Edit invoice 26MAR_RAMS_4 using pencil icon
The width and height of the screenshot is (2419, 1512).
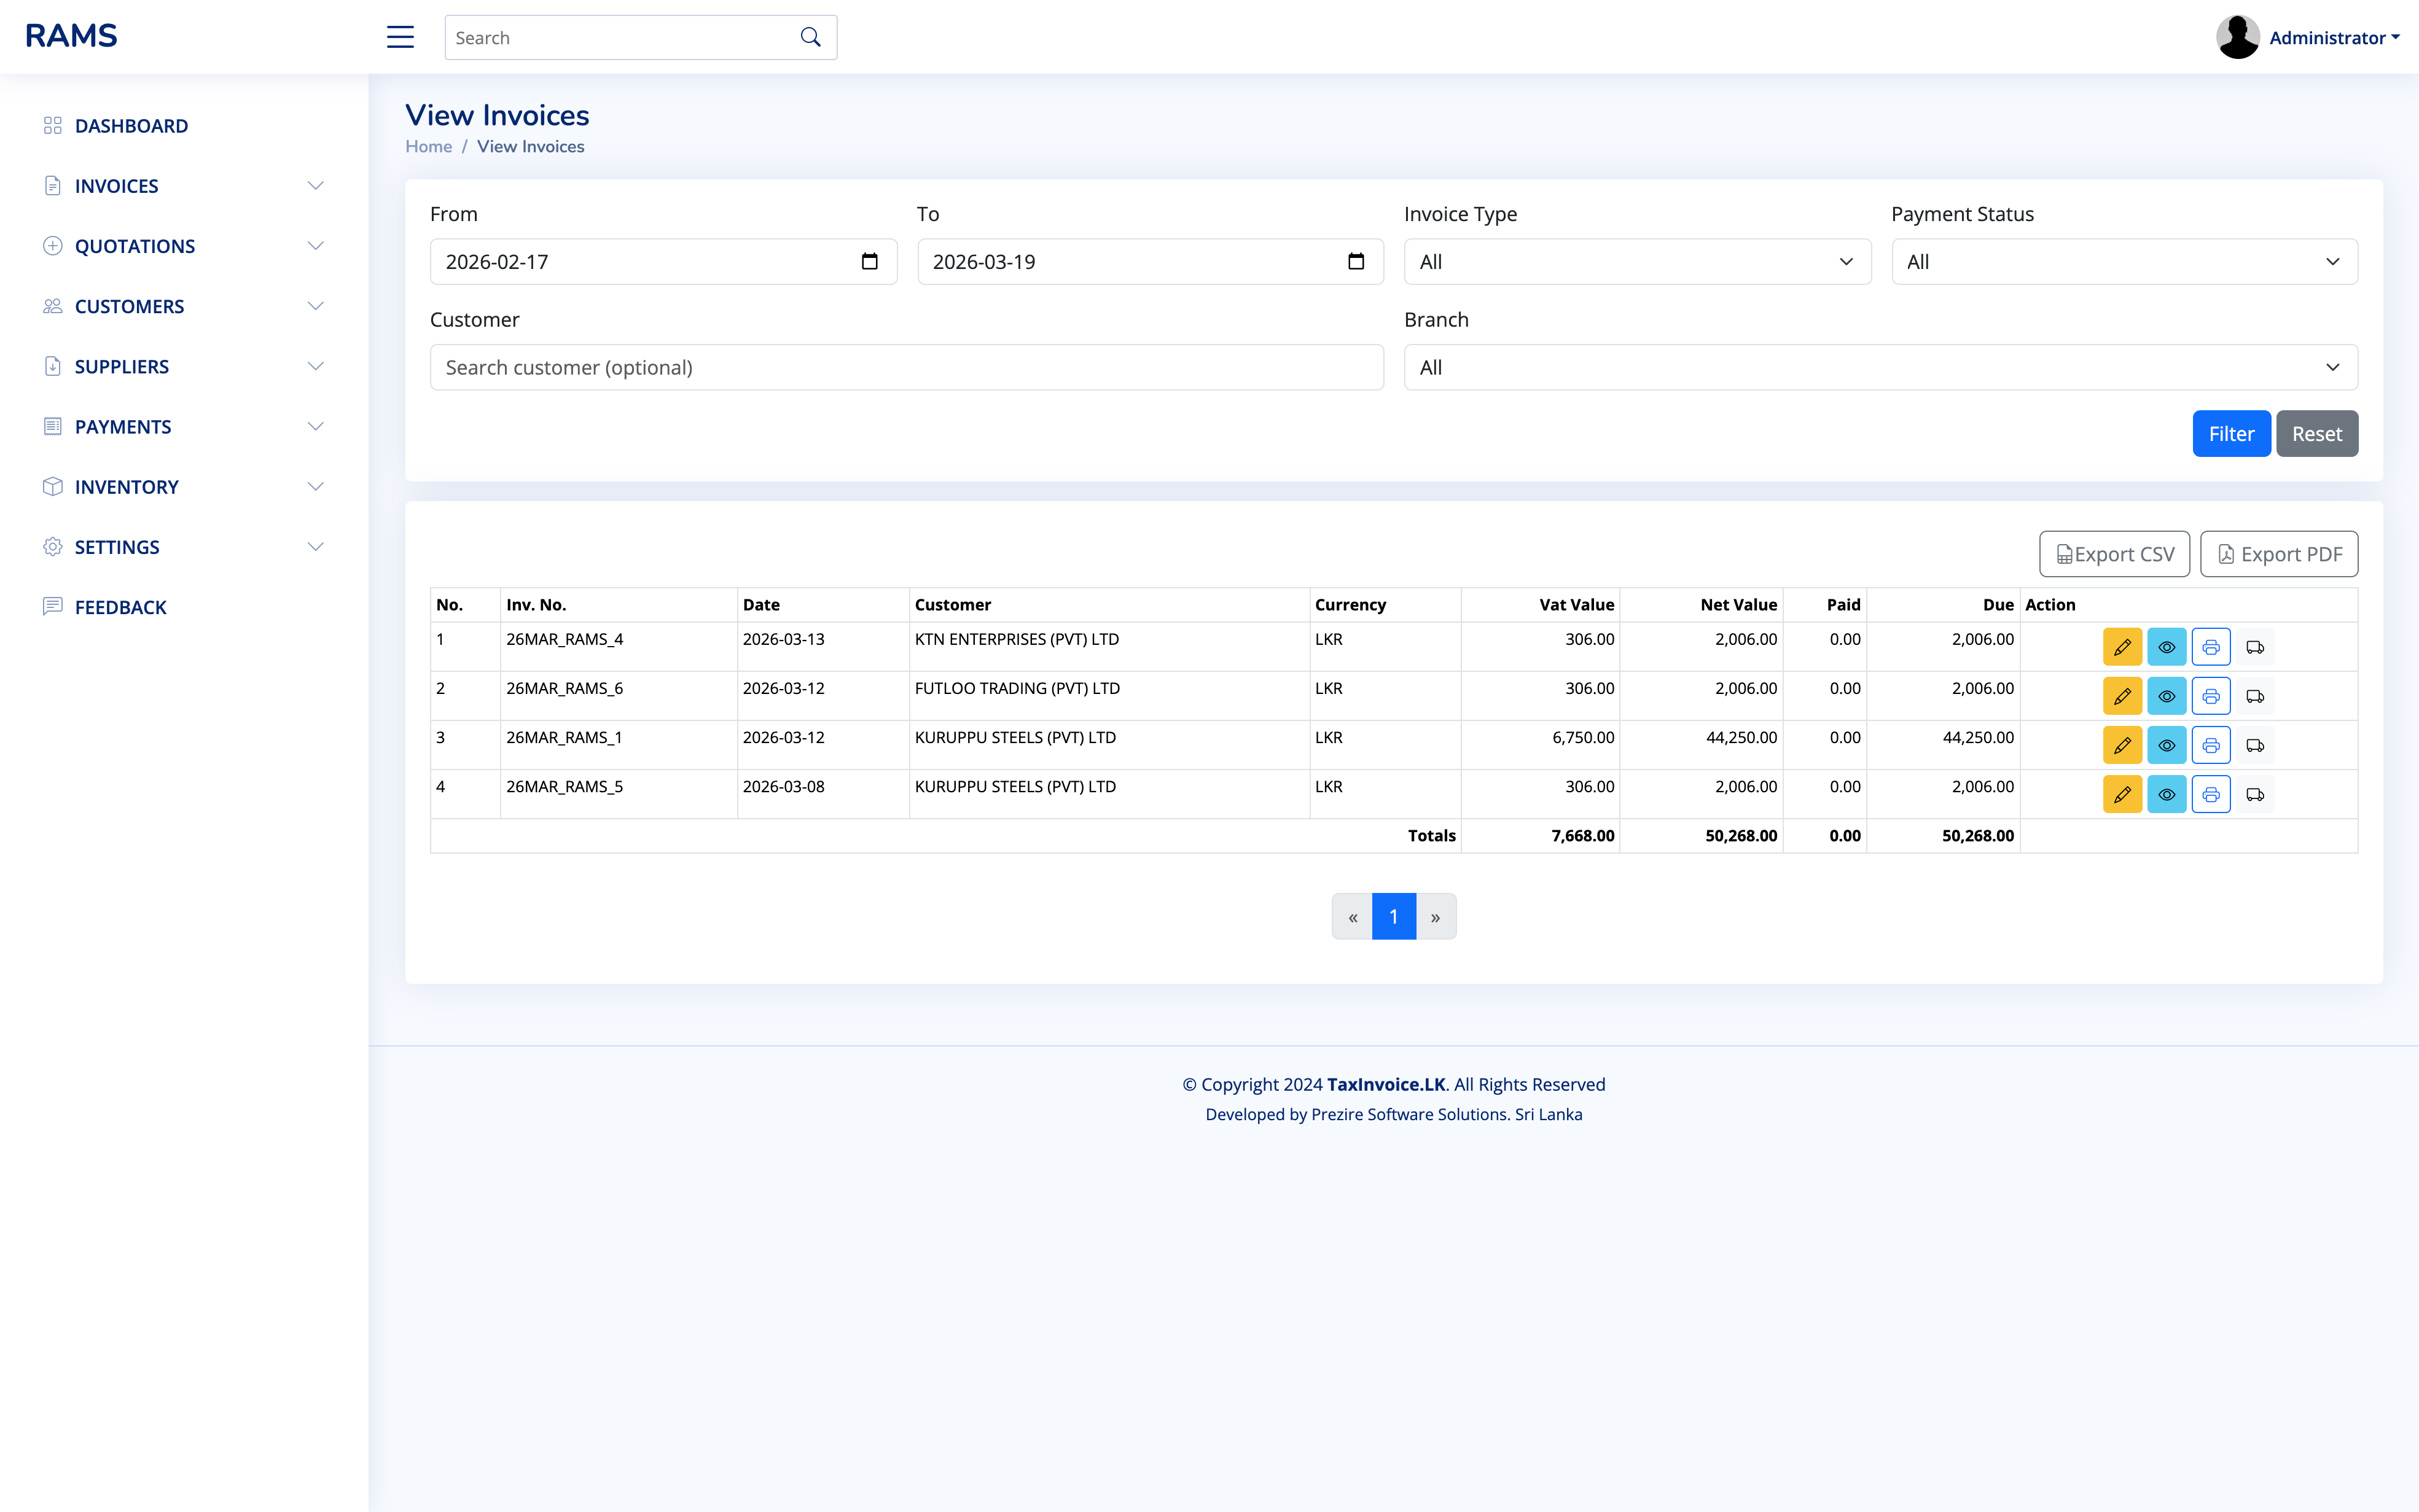point(2122,646)
